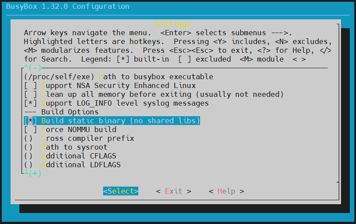Click the Settings dialog title
This screenshot has width=356, height=224.
[x=173, y=24]
